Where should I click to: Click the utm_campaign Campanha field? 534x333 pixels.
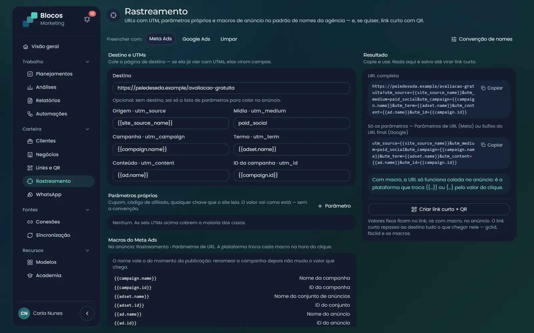tap(171, 149)
